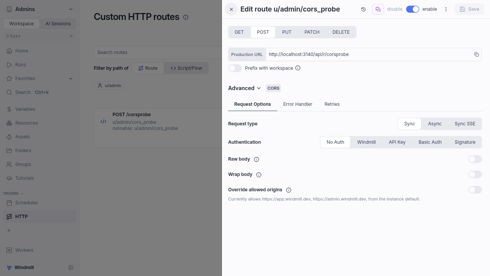Click the Search routes field
The height and width of the screenshot is (276, 490).
(158, 53)
